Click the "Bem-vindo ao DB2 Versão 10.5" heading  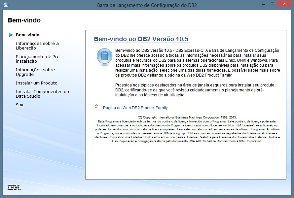pos(141,39)
